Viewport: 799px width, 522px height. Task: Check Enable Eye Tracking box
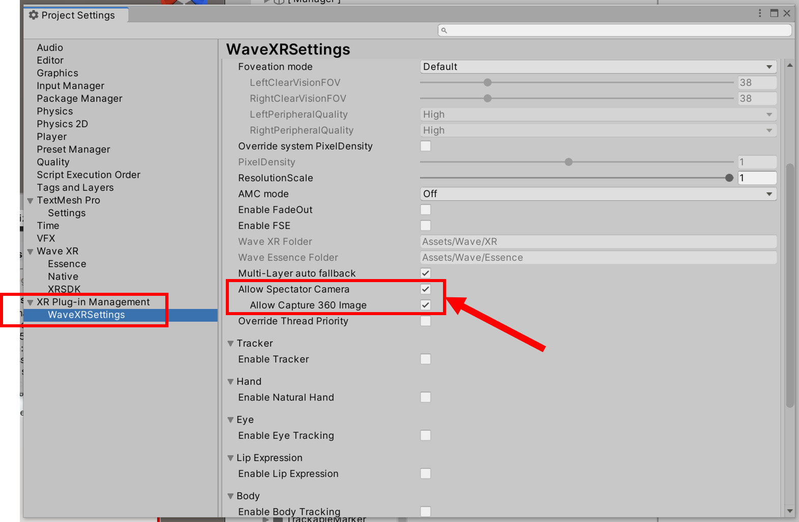[426, 436]
